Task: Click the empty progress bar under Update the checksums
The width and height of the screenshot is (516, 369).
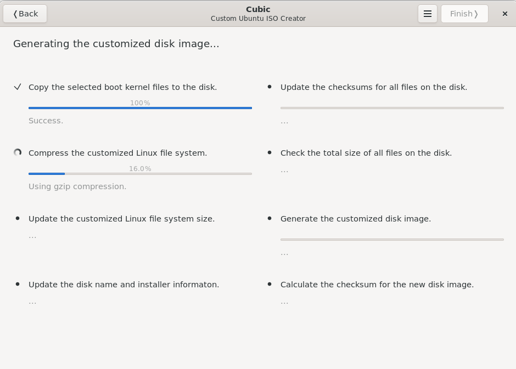Action: click(x=392, y=108)
